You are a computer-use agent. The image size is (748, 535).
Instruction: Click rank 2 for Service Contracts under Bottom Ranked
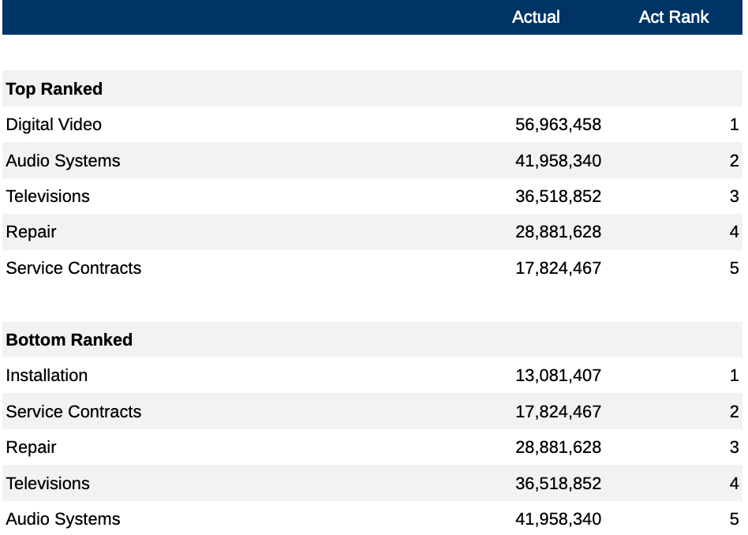734,412
